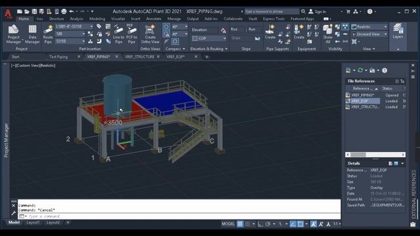Open the Home ribbon tab
This screenshot has height=236, width=420.
(x=24, y=19)
